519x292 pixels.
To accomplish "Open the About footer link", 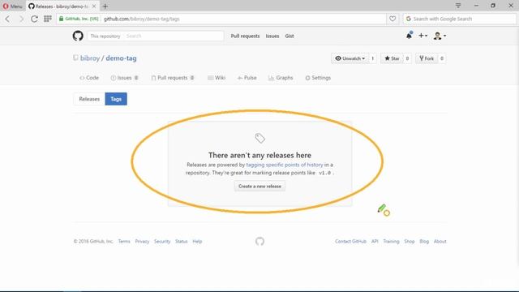I will [x=440, y=242].
